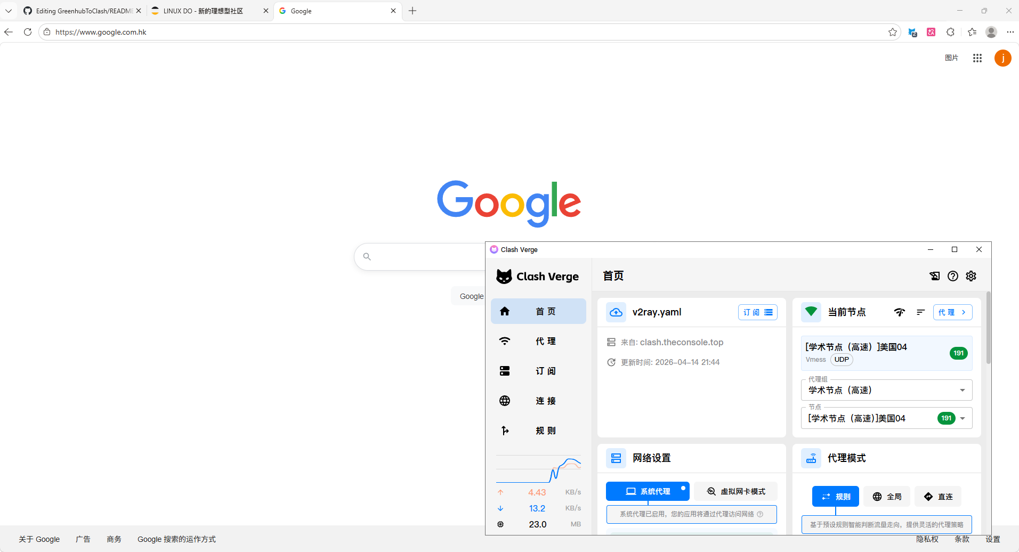This screenshot has height=552, width=1019.
Task: Open the browser's three-dot menu
Action: coord(1010,32)
